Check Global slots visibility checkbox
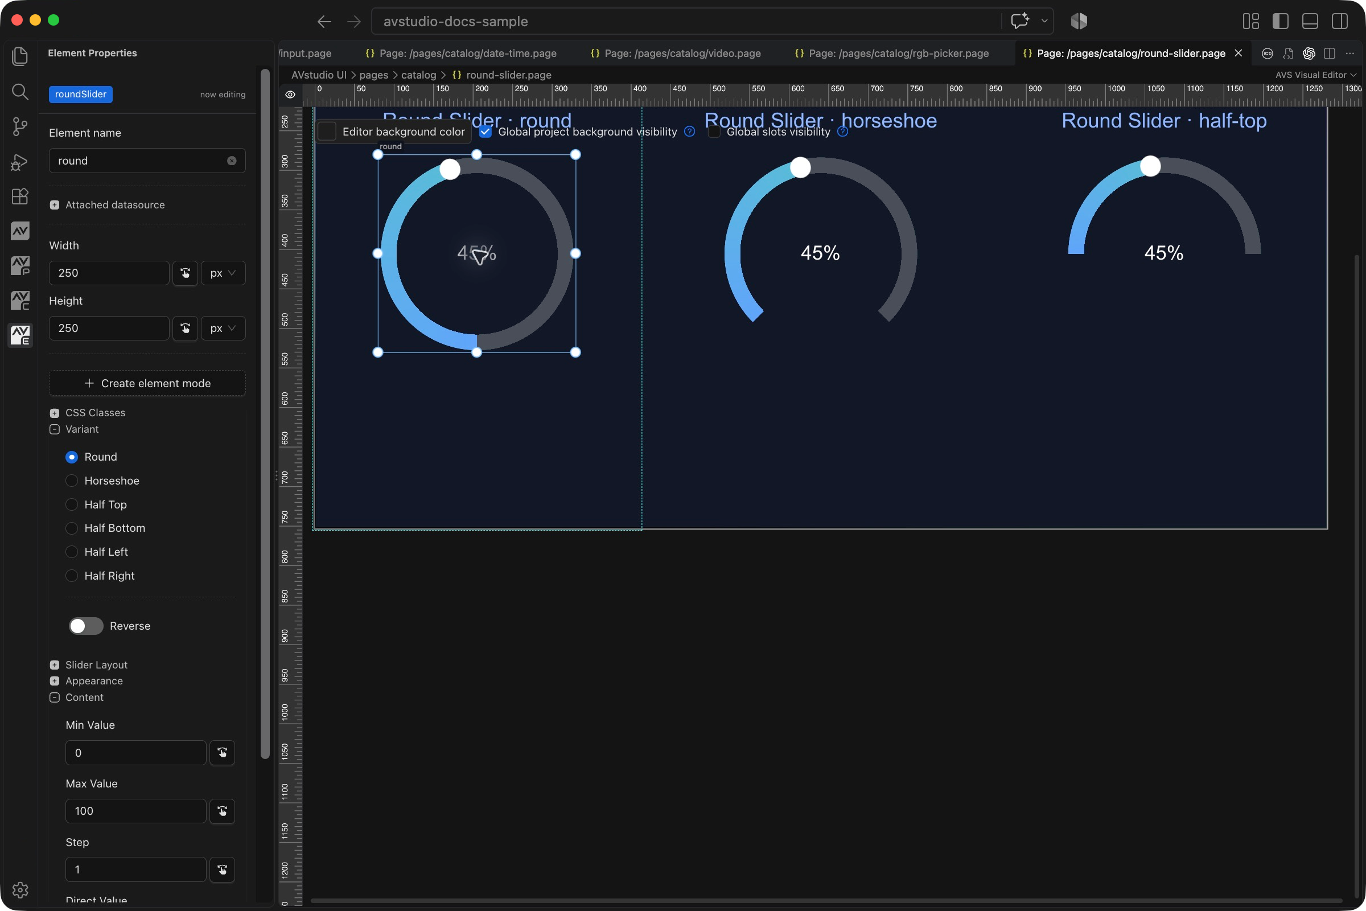This screenshot has width=1366, height=911. (x=714, y=132)
